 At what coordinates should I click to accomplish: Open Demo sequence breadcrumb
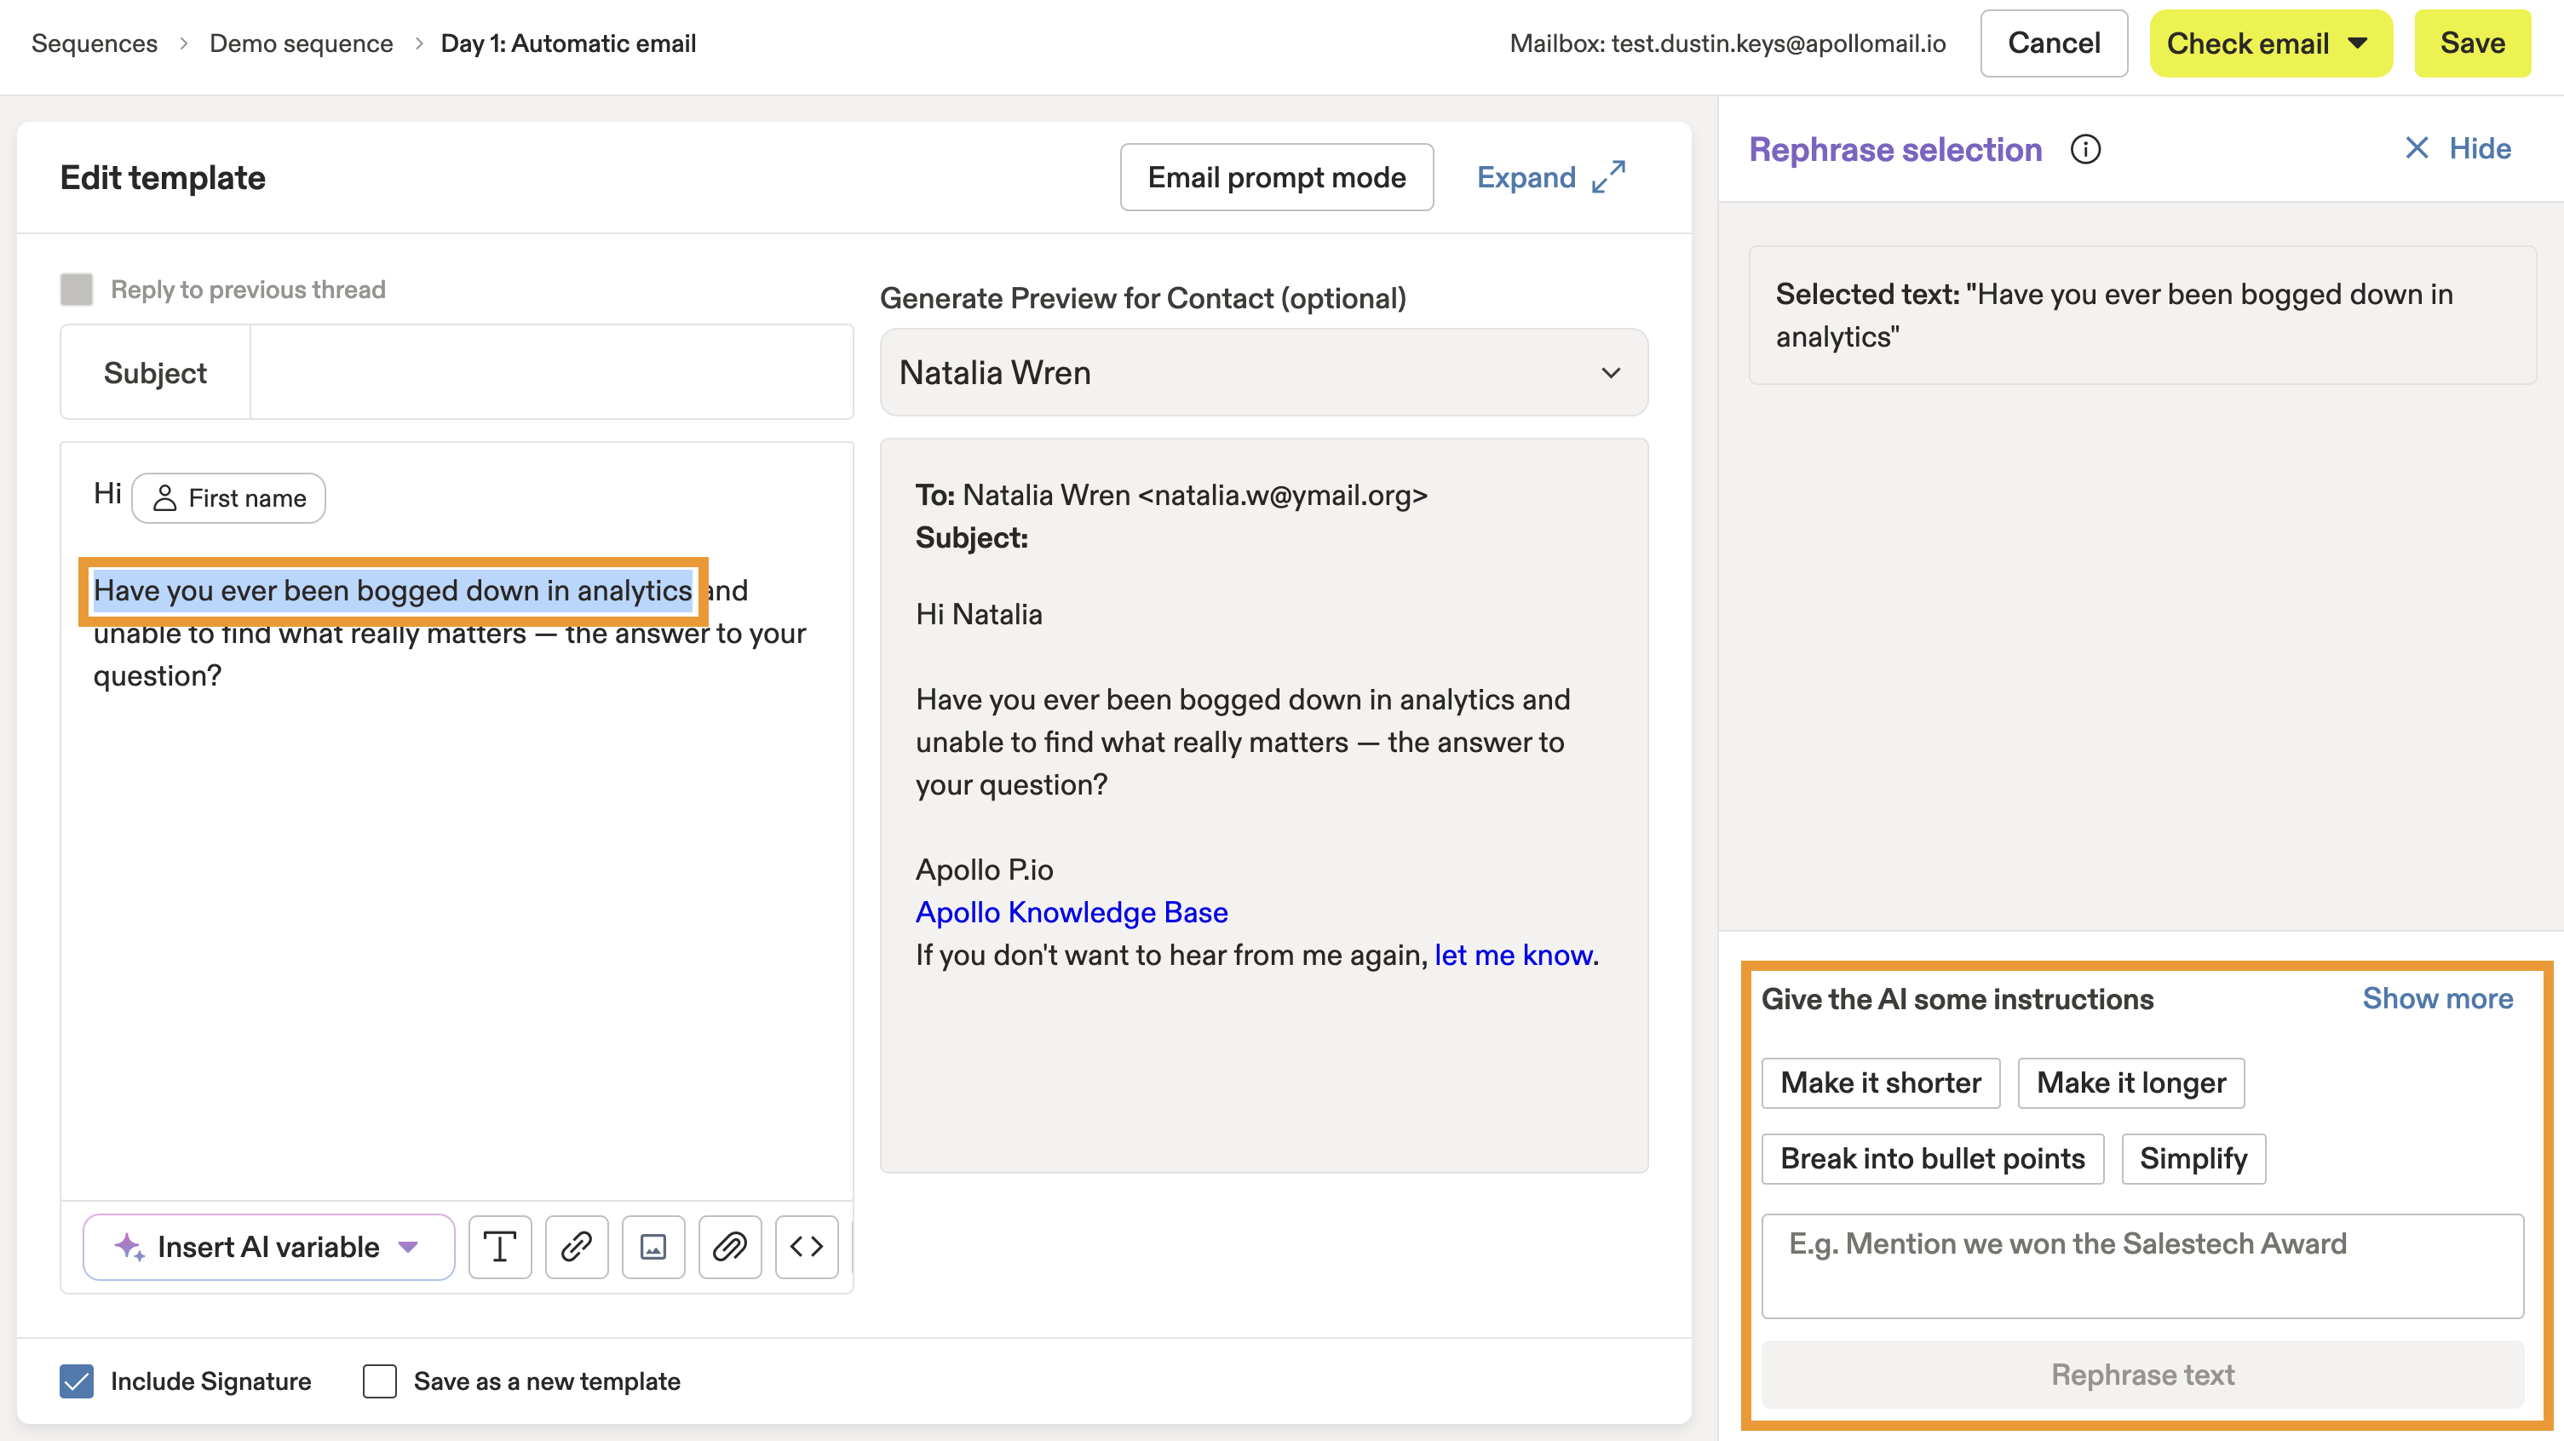pos(301,43)
